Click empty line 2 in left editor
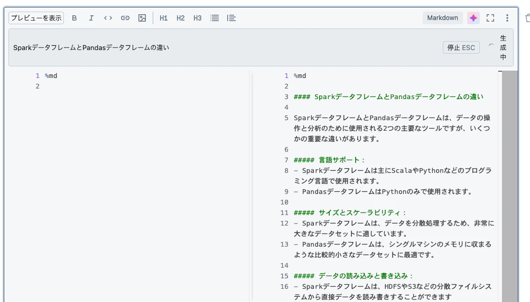This screenshot has height=302, width=530. tap(145, 86)
